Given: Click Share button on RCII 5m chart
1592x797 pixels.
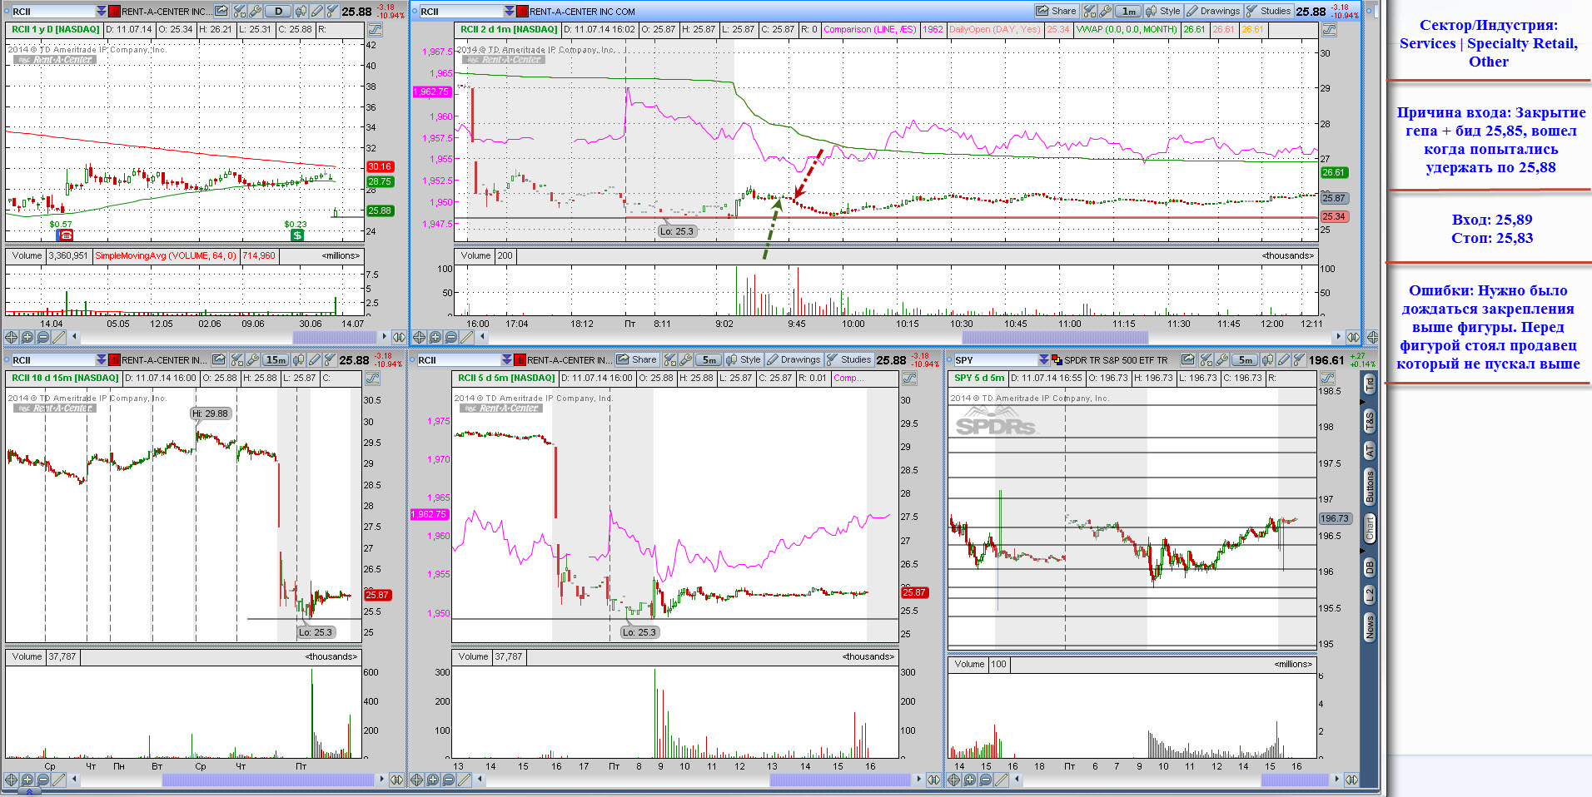Looking at the screenshot, I should coord(637,359).
